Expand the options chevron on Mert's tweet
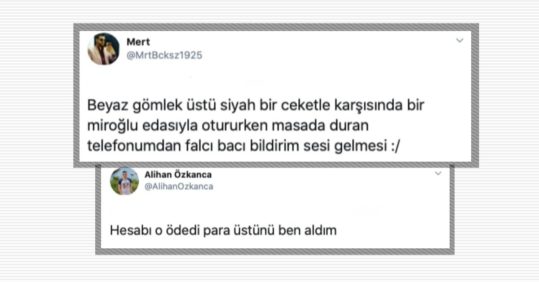539x282 pixels. coord(459,40)
